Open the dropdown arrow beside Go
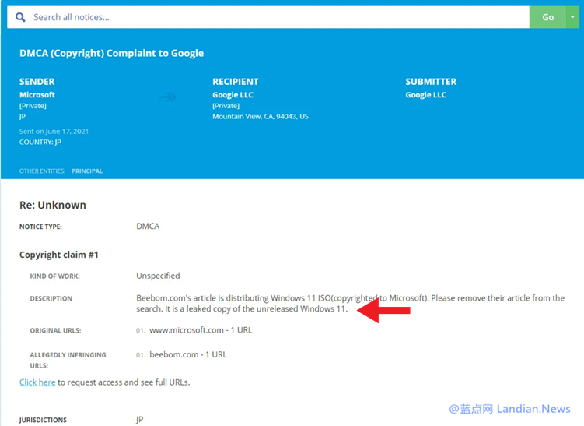This screenshot has height=426, width=584. [572, 17]
